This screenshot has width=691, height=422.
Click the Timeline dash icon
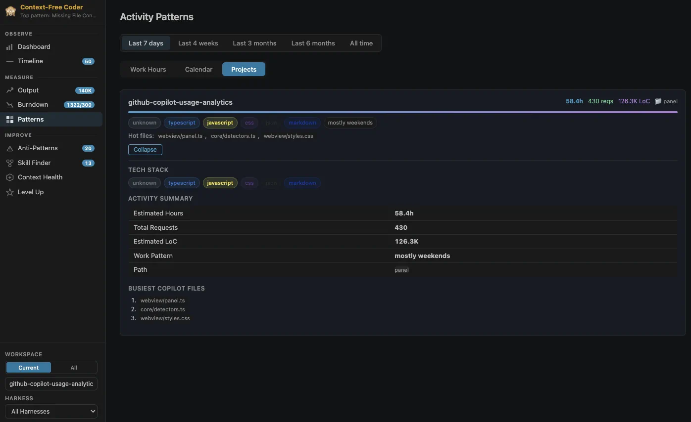(x=9, y=61)
